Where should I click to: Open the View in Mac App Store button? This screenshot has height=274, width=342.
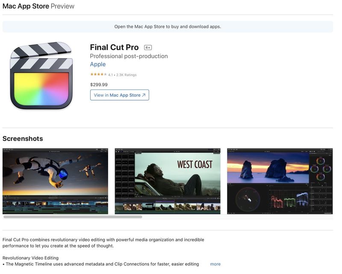pos(120,95)
